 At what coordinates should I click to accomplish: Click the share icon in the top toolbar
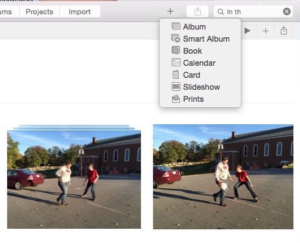[197, 11]
